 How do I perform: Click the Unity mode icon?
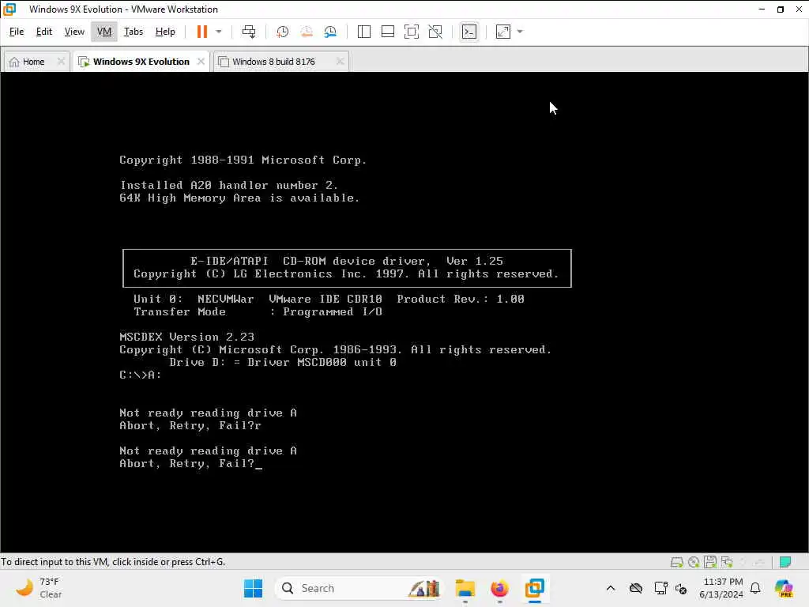[435, 32]
